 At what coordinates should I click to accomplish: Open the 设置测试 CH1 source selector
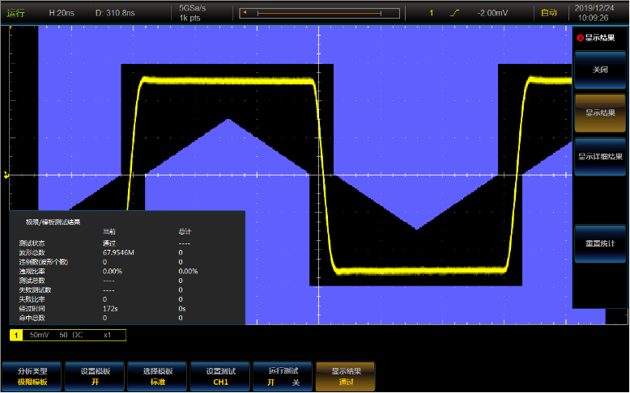point(220,376)
